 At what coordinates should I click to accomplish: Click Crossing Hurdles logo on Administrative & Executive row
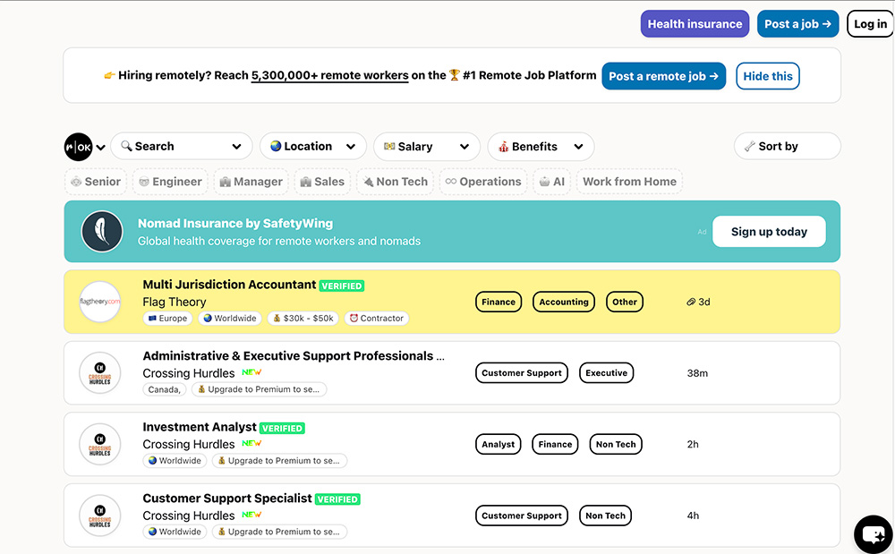click(x=100, y=372)
